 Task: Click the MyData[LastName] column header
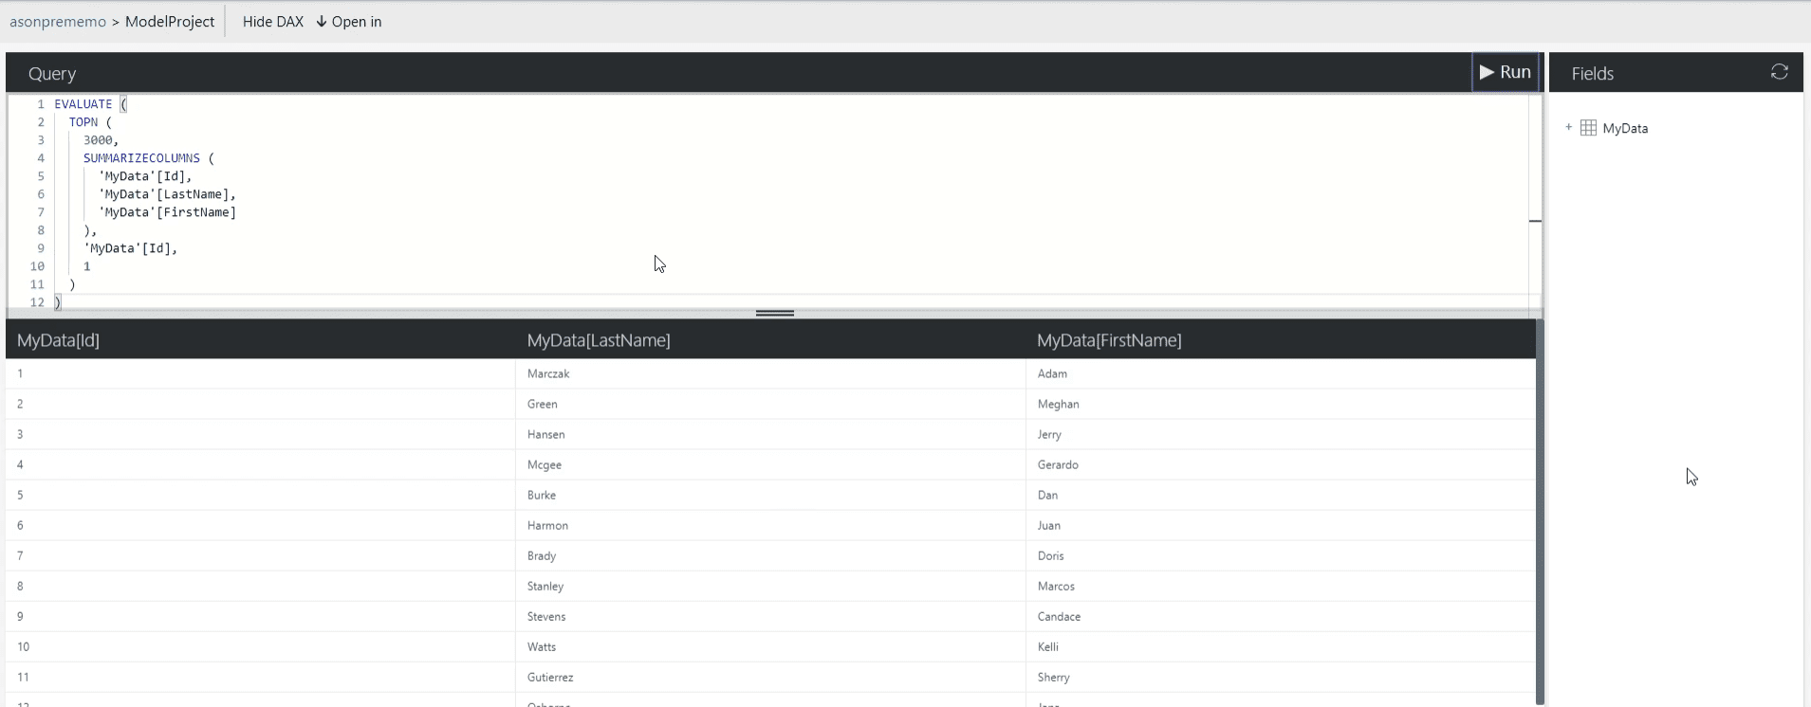(599, 340)
